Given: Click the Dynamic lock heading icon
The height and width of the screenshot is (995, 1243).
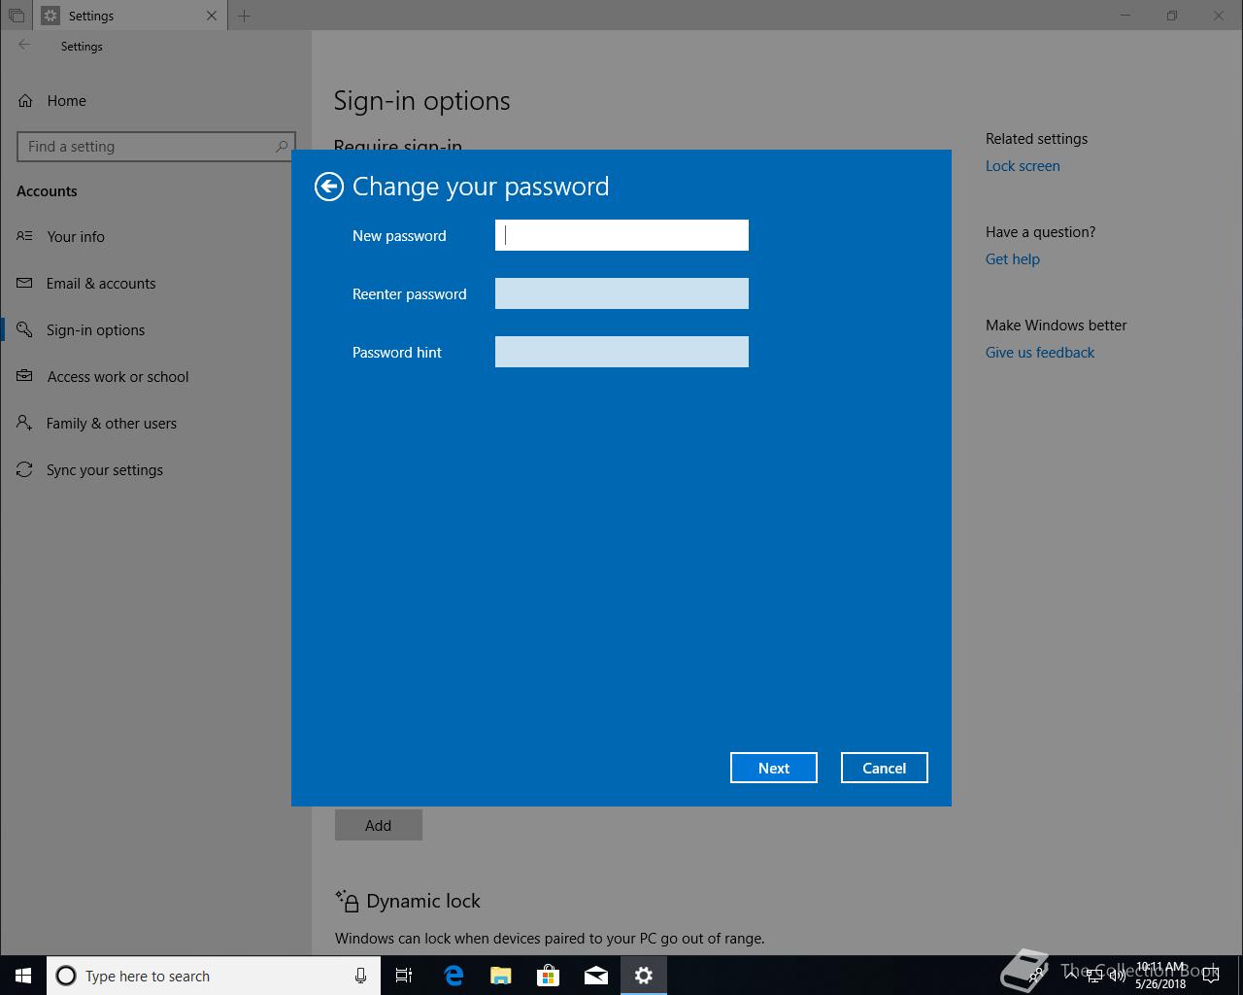Looking at the screenshot, I should (347, 901).
